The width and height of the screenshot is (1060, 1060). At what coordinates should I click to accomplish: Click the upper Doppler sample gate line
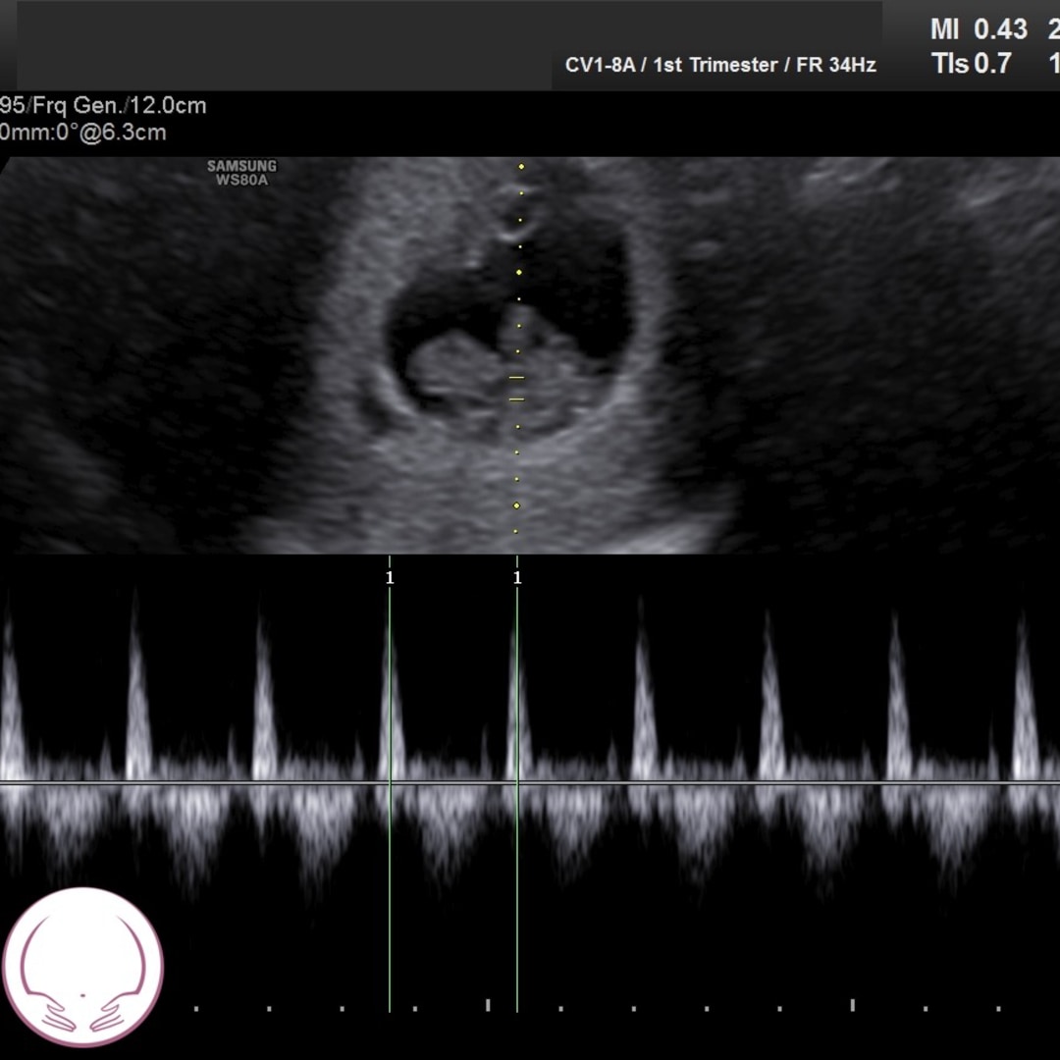point(516,378)
